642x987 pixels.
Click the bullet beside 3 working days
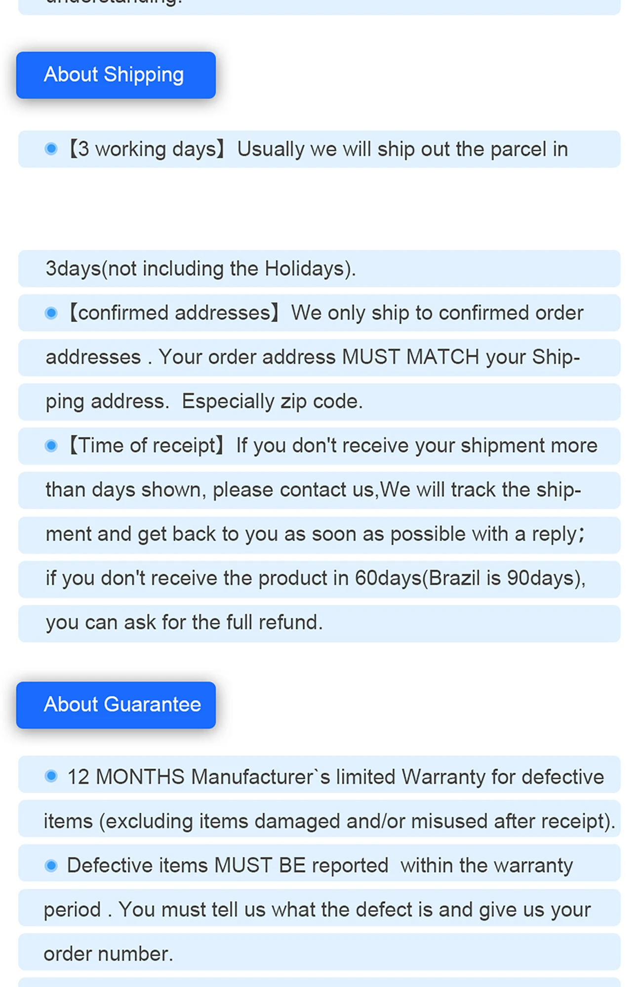pyautogui.click(x=51, y=149)
